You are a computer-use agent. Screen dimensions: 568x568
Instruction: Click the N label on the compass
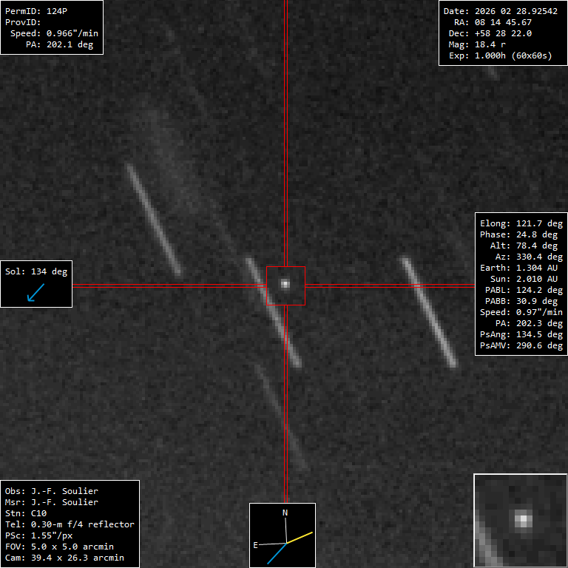(285, 513)
